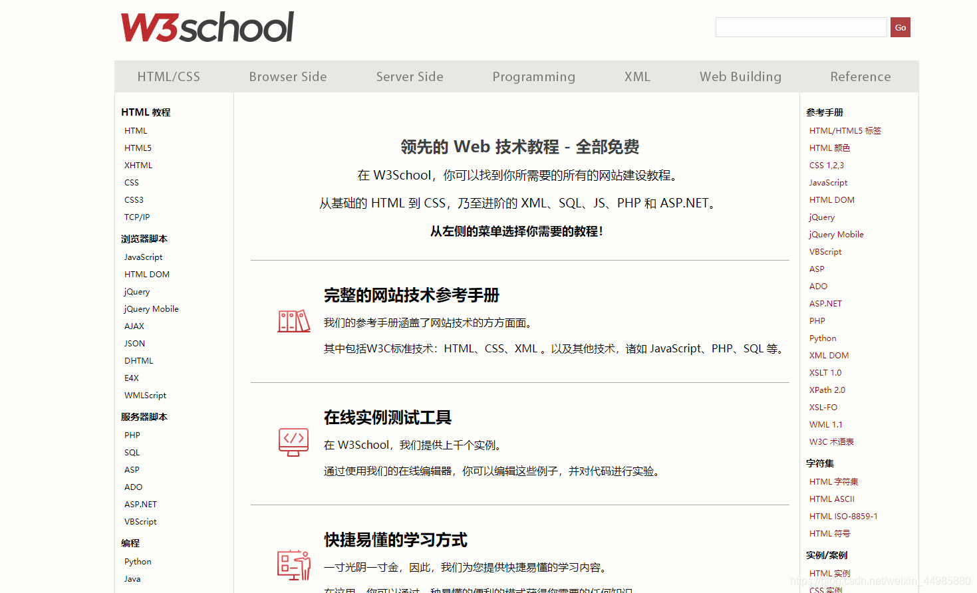This screenshot has width=977, height=593.
Task: Open HTML DOM reference in right sidebar
Action: coord(832,200)
